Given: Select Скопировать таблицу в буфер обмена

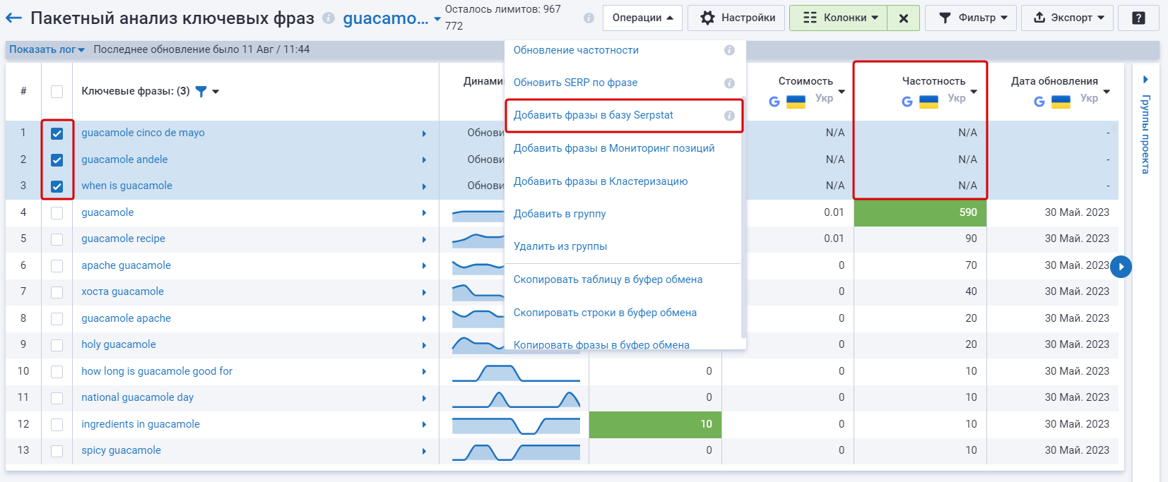Looking at the screenshot, I should click(608, 279).
